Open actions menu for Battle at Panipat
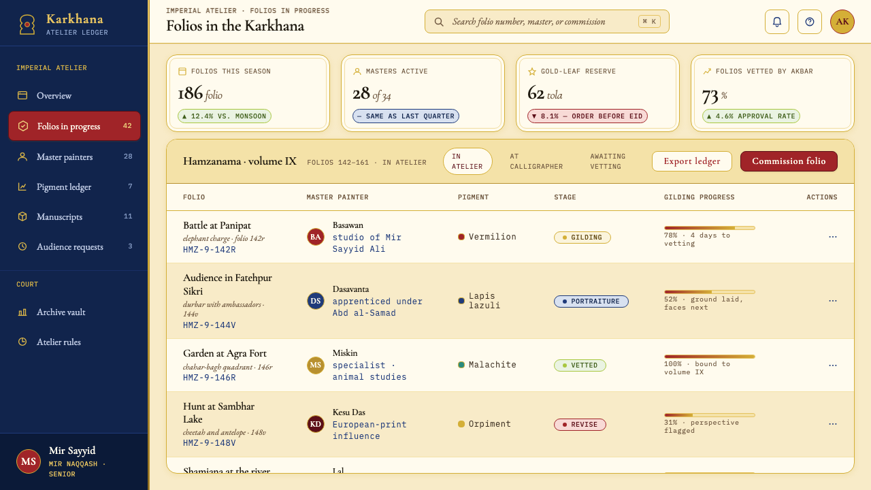 [833, 237]
